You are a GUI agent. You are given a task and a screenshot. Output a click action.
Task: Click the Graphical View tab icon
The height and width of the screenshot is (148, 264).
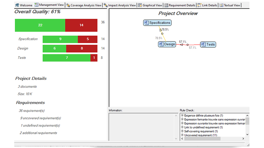(x=140, y=5)
